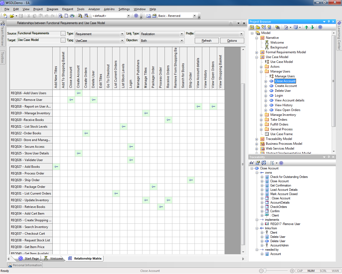Viewport: 342px width, 274px height.
Task: Click the green move down arrow
Action: [312, 27]
